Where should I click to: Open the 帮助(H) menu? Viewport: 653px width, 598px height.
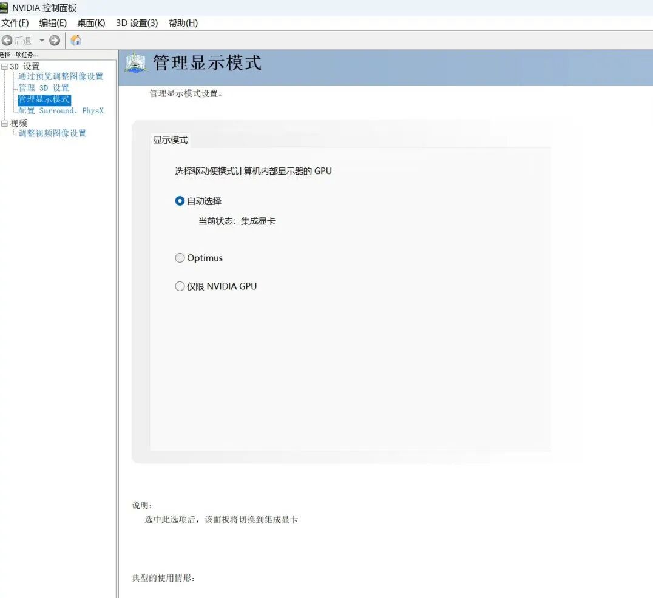click(183, 23)
